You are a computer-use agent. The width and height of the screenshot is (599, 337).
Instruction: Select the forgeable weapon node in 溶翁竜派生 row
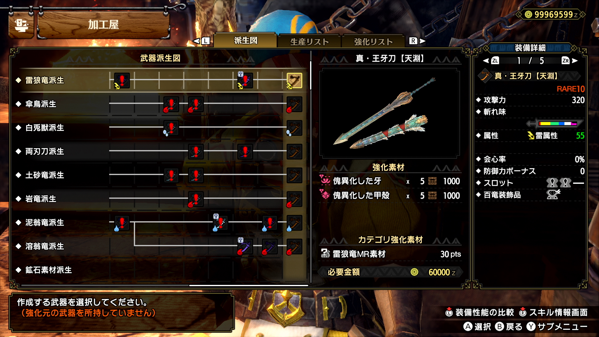tap(245, 247)
